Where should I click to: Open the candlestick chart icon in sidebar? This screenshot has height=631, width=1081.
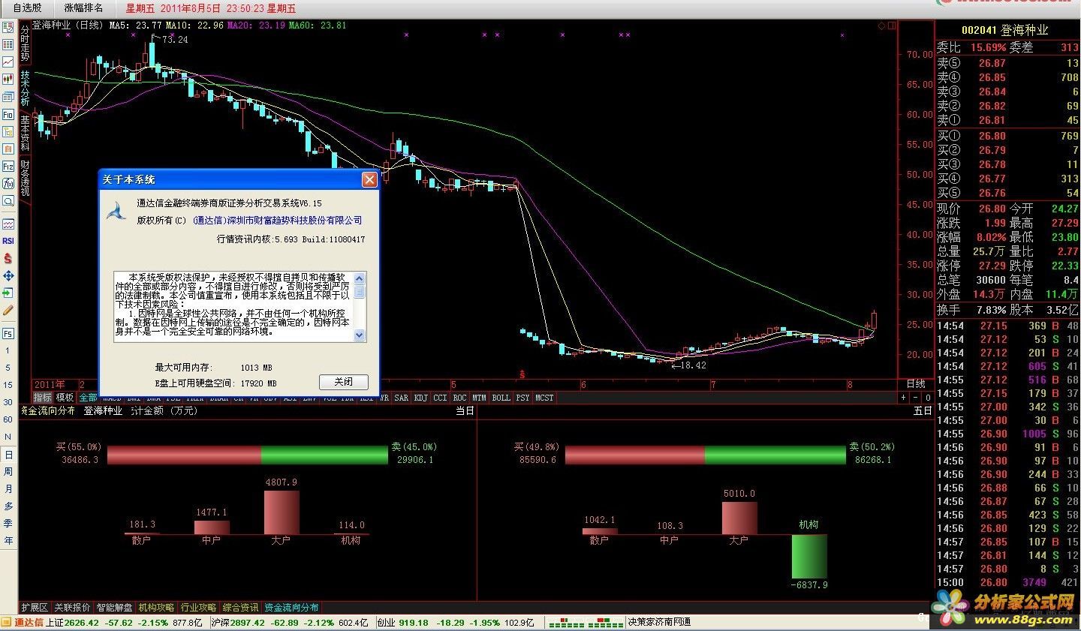pyautogui.click(x=8, y=79)
